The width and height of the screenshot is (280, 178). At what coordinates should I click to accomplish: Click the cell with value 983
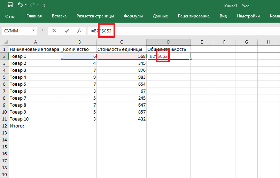click(x=121, y=77)
